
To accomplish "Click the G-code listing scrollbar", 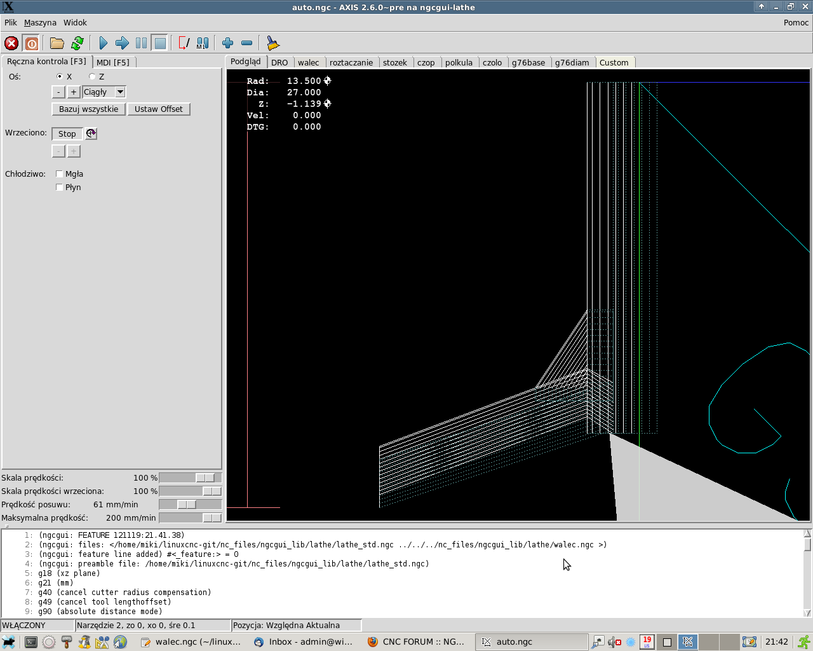I will pos(807,573).
